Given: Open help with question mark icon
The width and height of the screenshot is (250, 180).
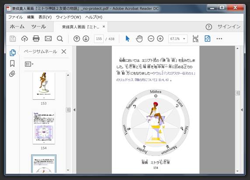Looking at the screenshot, I should (x=209, y=27).
